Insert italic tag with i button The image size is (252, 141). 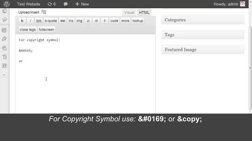pyautogui.click(x=30, y=21)
